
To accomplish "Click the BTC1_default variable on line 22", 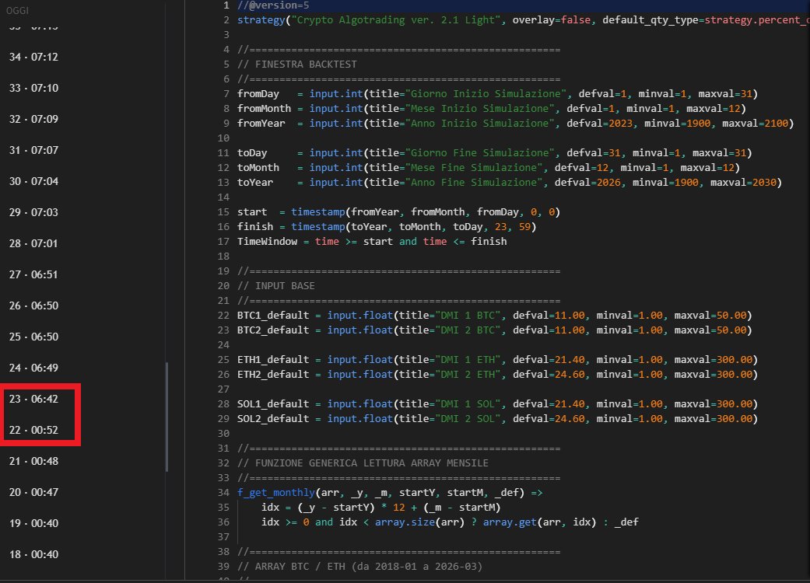I will (273, 315).
